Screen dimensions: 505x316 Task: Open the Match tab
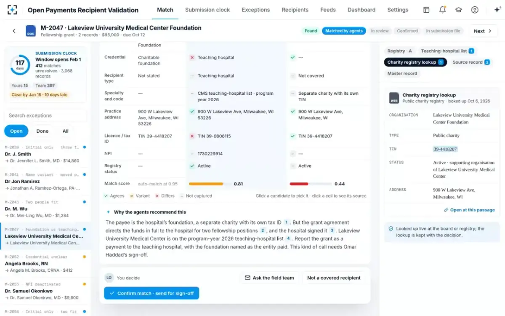click(x=165, y=10)
